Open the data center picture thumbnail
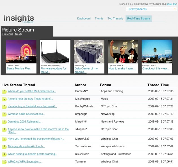This screenshot has width=178, height=167. (89, 52)
